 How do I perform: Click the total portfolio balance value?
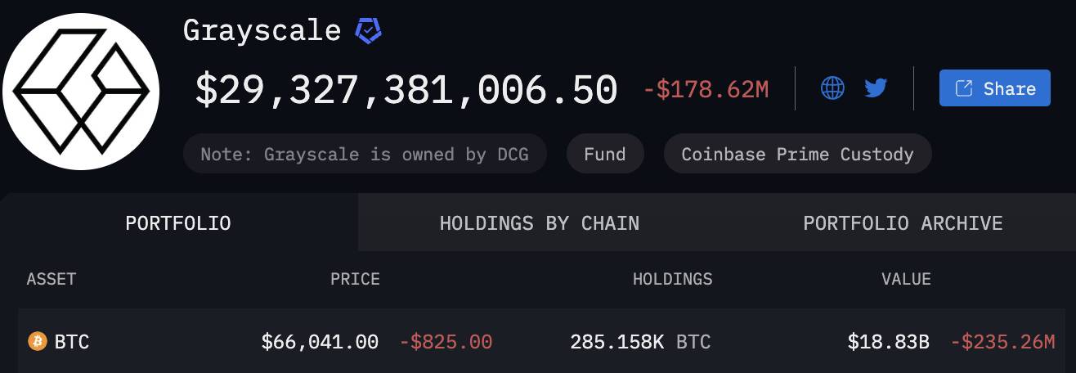406,89
